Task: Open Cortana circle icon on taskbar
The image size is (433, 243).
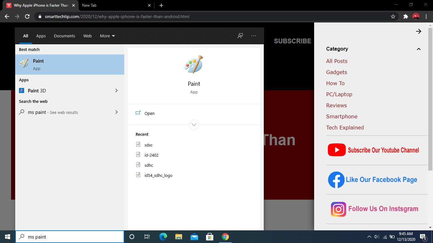Action: point(132,237)
